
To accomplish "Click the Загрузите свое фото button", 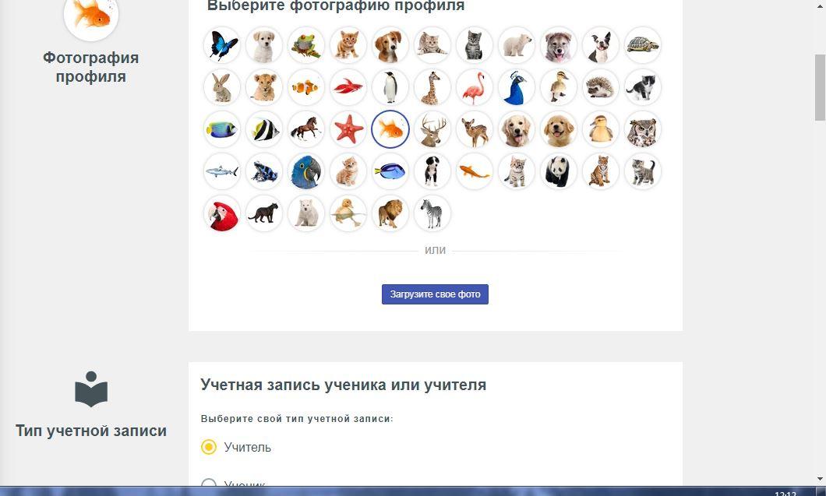I will tap(435, 294).
